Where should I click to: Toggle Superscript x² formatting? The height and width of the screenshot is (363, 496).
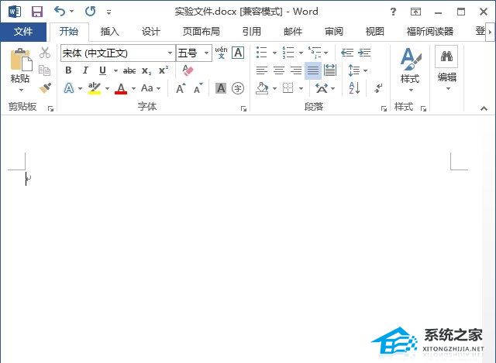[164, 70]
